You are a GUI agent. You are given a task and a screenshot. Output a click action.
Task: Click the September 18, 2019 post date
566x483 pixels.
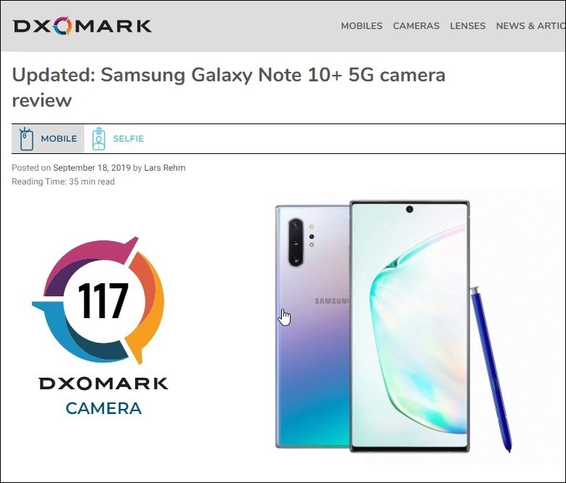tap(92, 168)
